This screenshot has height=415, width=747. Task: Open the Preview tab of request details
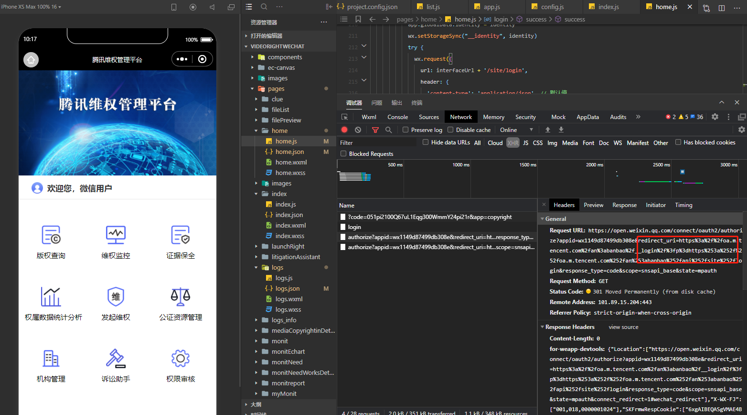coord(593,205)
